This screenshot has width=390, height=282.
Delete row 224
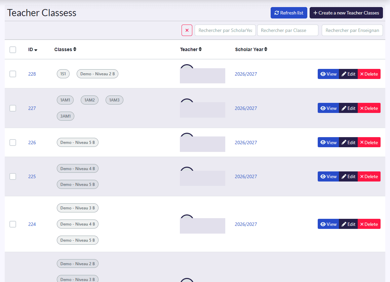(x=369, y=224)
